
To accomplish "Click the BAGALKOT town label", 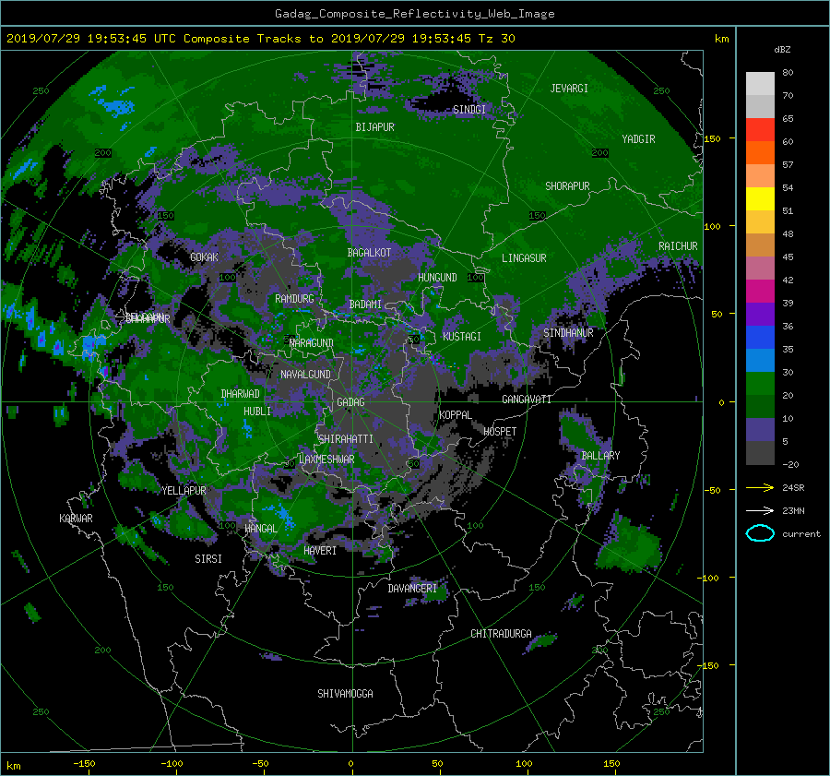I will click(x=369, y=253).
